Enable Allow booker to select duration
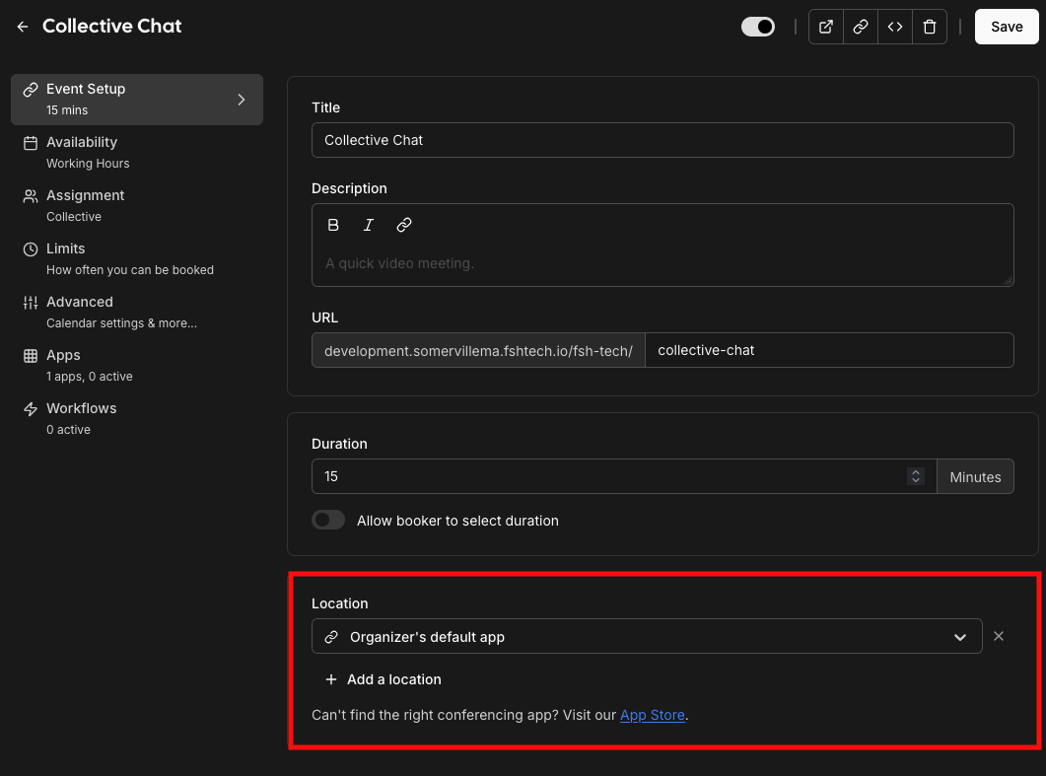The width and height of the screenshot is (1046, 776). click(328, 520)
